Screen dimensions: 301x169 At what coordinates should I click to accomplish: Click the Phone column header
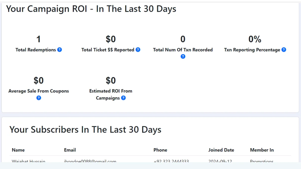pyautogui.click(x=160, y=150)
